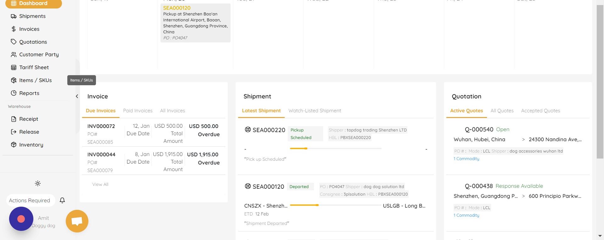Collapse sidebar with the chevron arrow
This screenshot has width=604, height=240.
click(77, 96)
